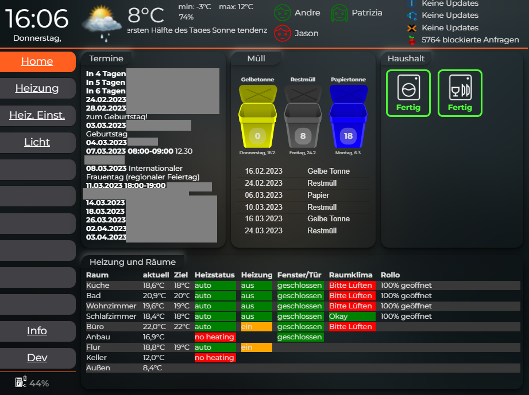Click the Müll panel header
Viewport: 529px width, 395px height.
[256, 58]
